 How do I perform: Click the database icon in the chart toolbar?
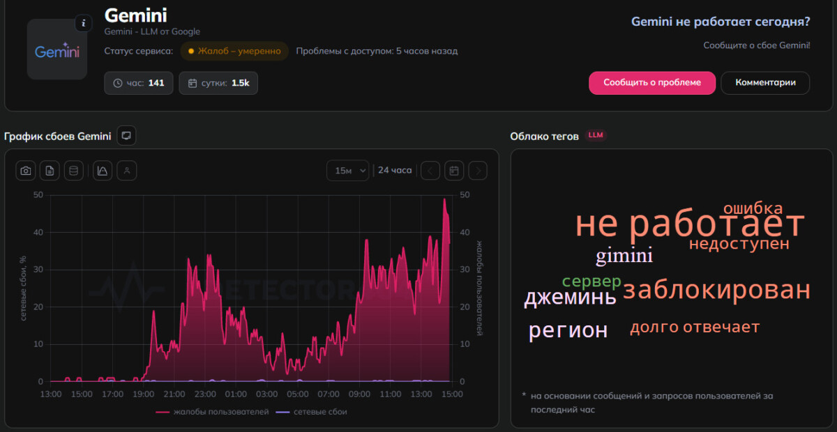(74, 171)
